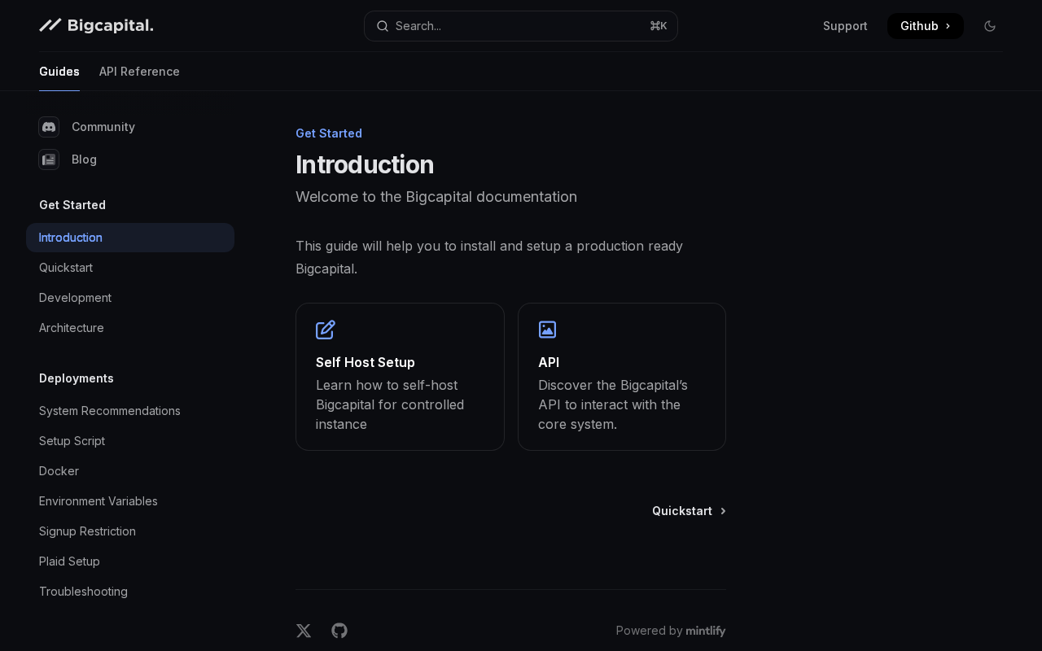Open Environment Variables in sidebar
The height and width of the screenshot is (651, 1042).
tap(99, 501)
